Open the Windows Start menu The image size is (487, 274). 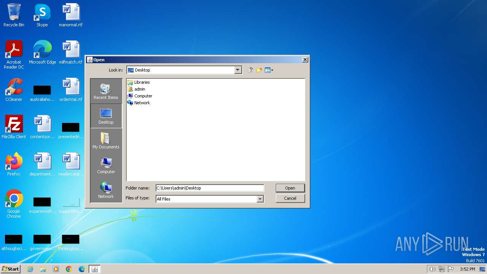(10, 269)
